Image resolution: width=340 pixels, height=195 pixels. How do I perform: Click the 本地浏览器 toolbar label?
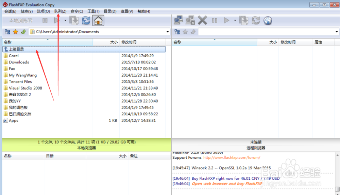(x=20, y=21)
